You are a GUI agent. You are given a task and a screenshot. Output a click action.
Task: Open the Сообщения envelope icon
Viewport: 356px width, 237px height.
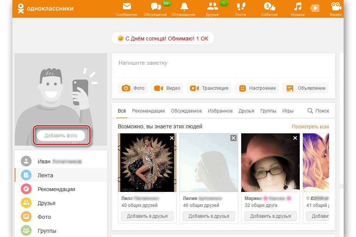coord(126,7)
